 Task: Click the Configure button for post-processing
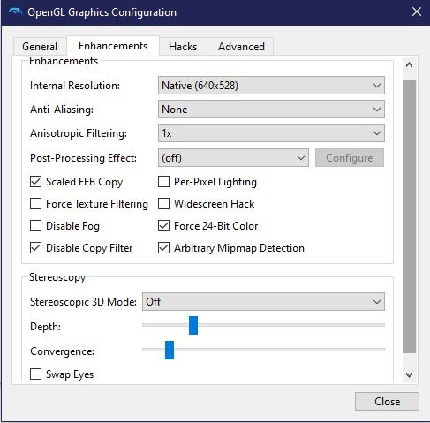(350, 158)
